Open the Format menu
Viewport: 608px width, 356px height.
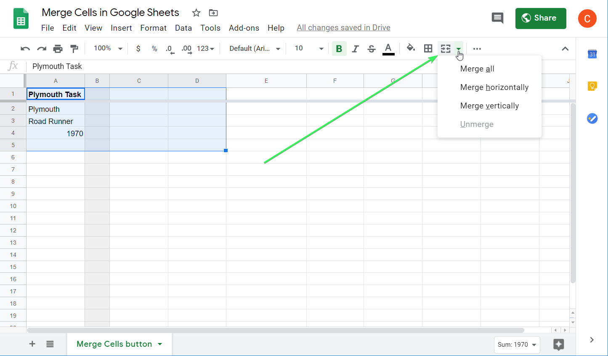coord(153,28)
